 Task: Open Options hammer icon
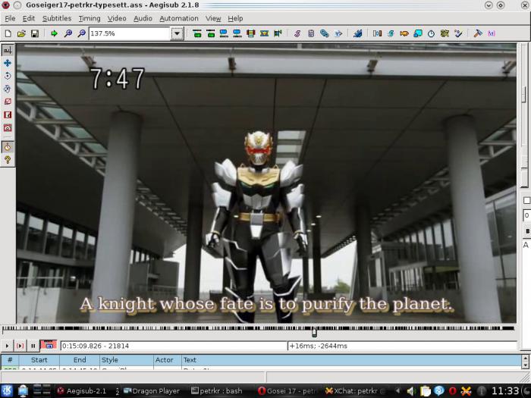tap(478, 33)
